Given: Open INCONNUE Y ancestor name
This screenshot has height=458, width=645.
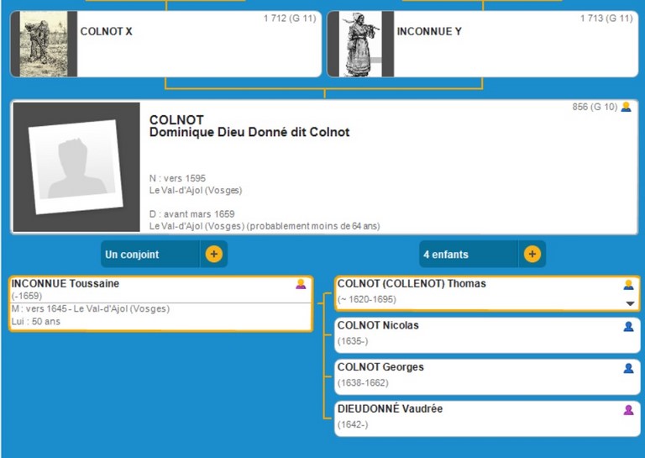Looking at the screenshot, I should [x=429, y=32].
